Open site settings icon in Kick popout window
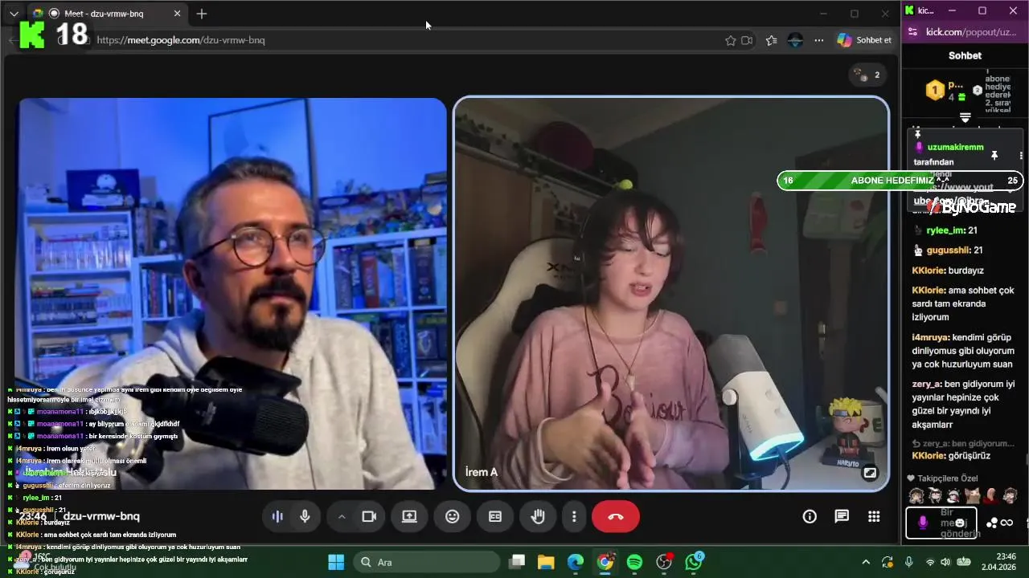This screenshot has width=1029, height=578. [912, 32]
